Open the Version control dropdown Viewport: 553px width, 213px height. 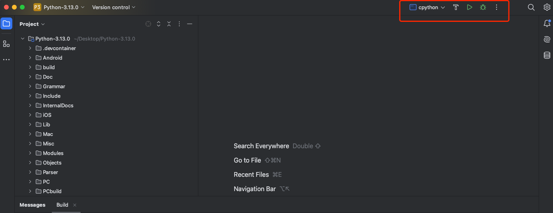tap(113, 7)
